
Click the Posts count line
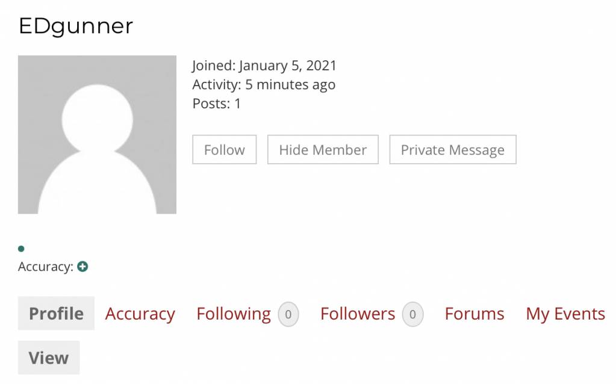(x=216, y=104)
